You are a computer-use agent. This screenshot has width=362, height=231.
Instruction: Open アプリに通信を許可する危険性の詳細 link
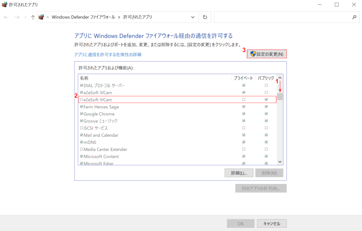pos(108,55)
